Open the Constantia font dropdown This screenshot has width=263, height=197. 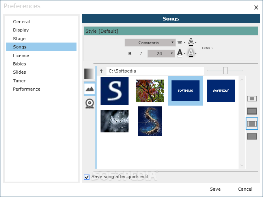point(150,43)
